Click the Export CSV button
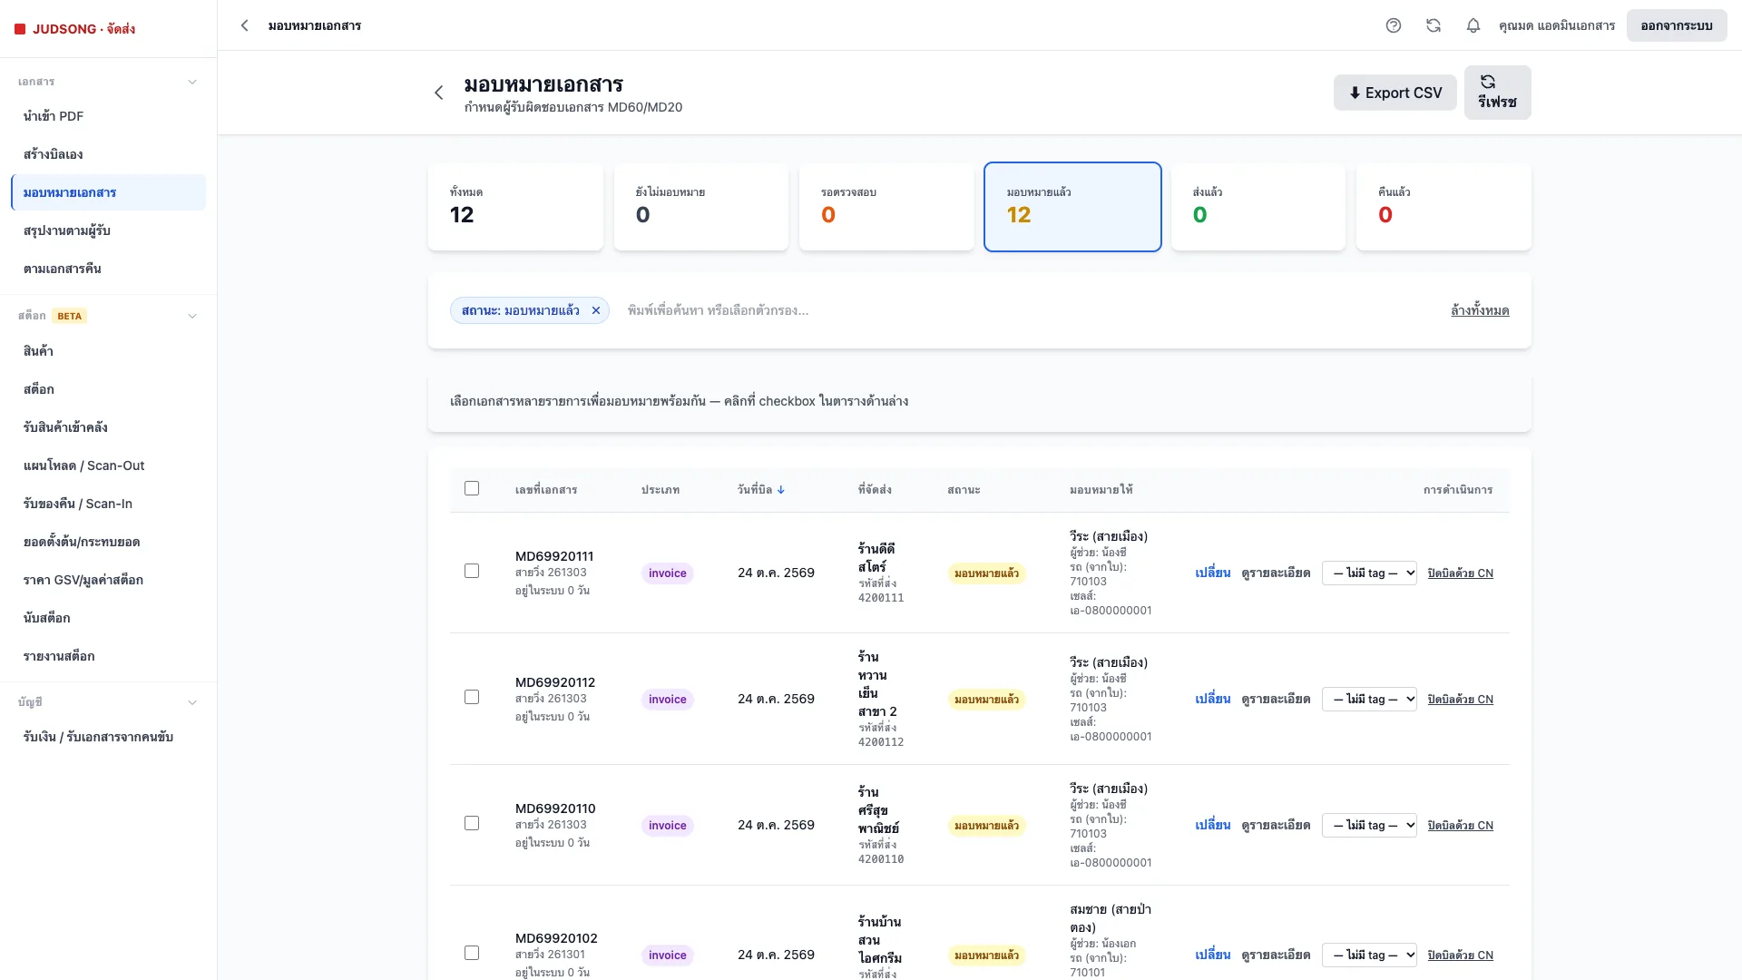The image size is (1742, 980). [1395, 93]
